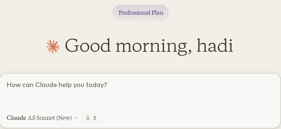Click the word Plan in the top badge
Viewport: 281px width, 129px height.
(157, 13)
